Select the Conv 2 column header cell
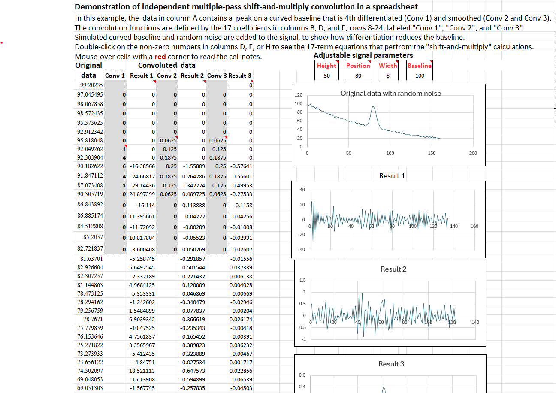This screenshot has width=556, height=393. (166, 76)
